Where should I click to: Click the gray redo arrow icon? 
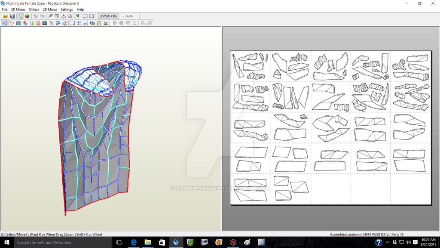64,23
